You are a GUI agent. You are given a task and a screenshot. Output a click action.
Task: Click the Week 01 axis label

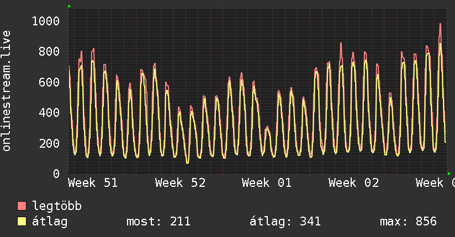coord(267,183)
